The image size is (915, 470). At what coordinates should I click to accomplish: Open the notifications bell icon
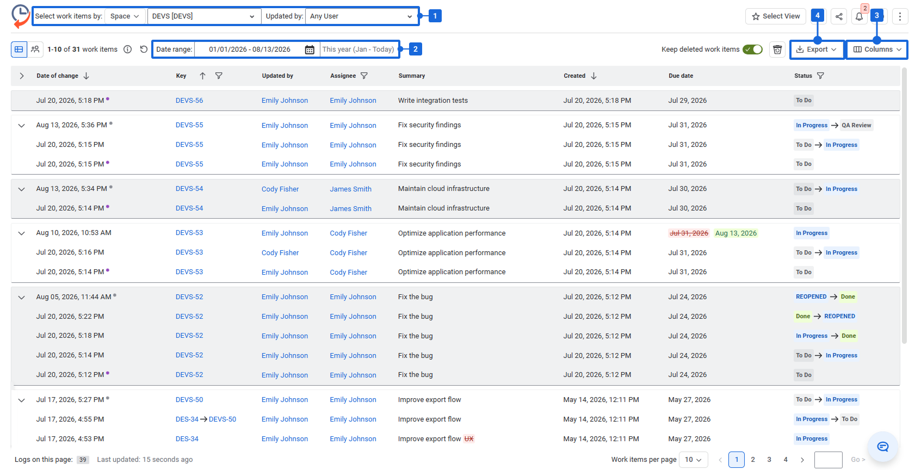[860, 16]
